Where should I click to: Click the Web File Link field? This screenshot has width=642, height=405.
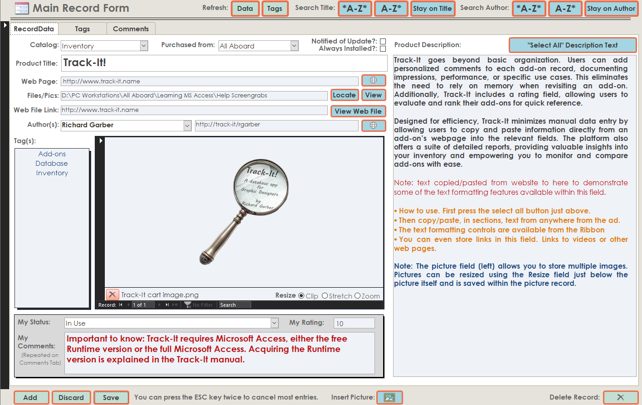click(194, 110)
